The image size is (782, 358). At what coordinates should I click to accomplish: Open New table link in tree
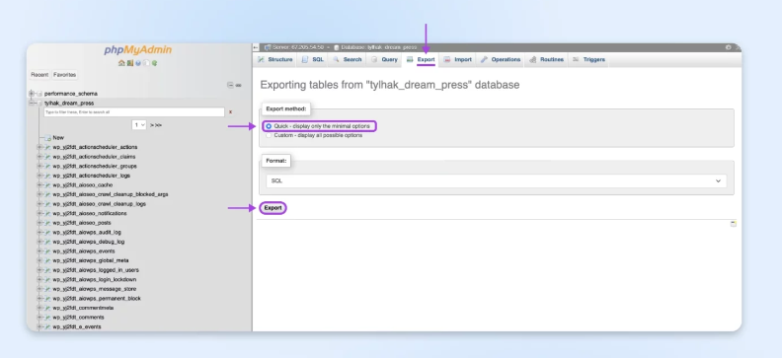pos(58,138)
